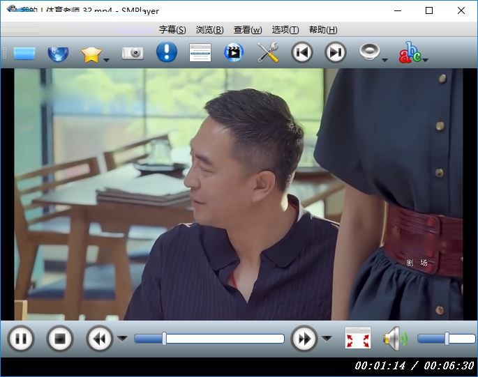This screenshot has height=377, width=478.
Task: Stop the video playback
Action: coord(60,339)
